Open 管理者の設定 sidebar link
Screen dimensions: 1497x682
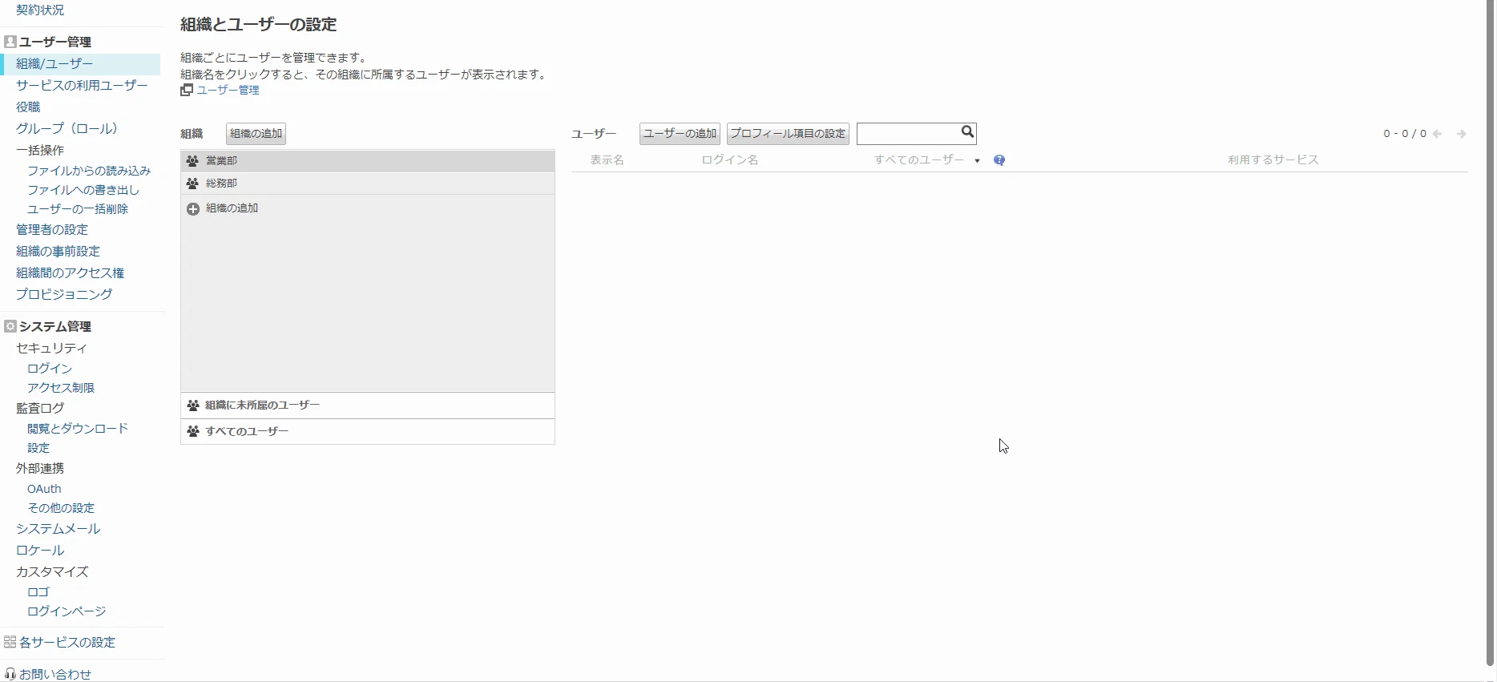(x=52, y=230)
